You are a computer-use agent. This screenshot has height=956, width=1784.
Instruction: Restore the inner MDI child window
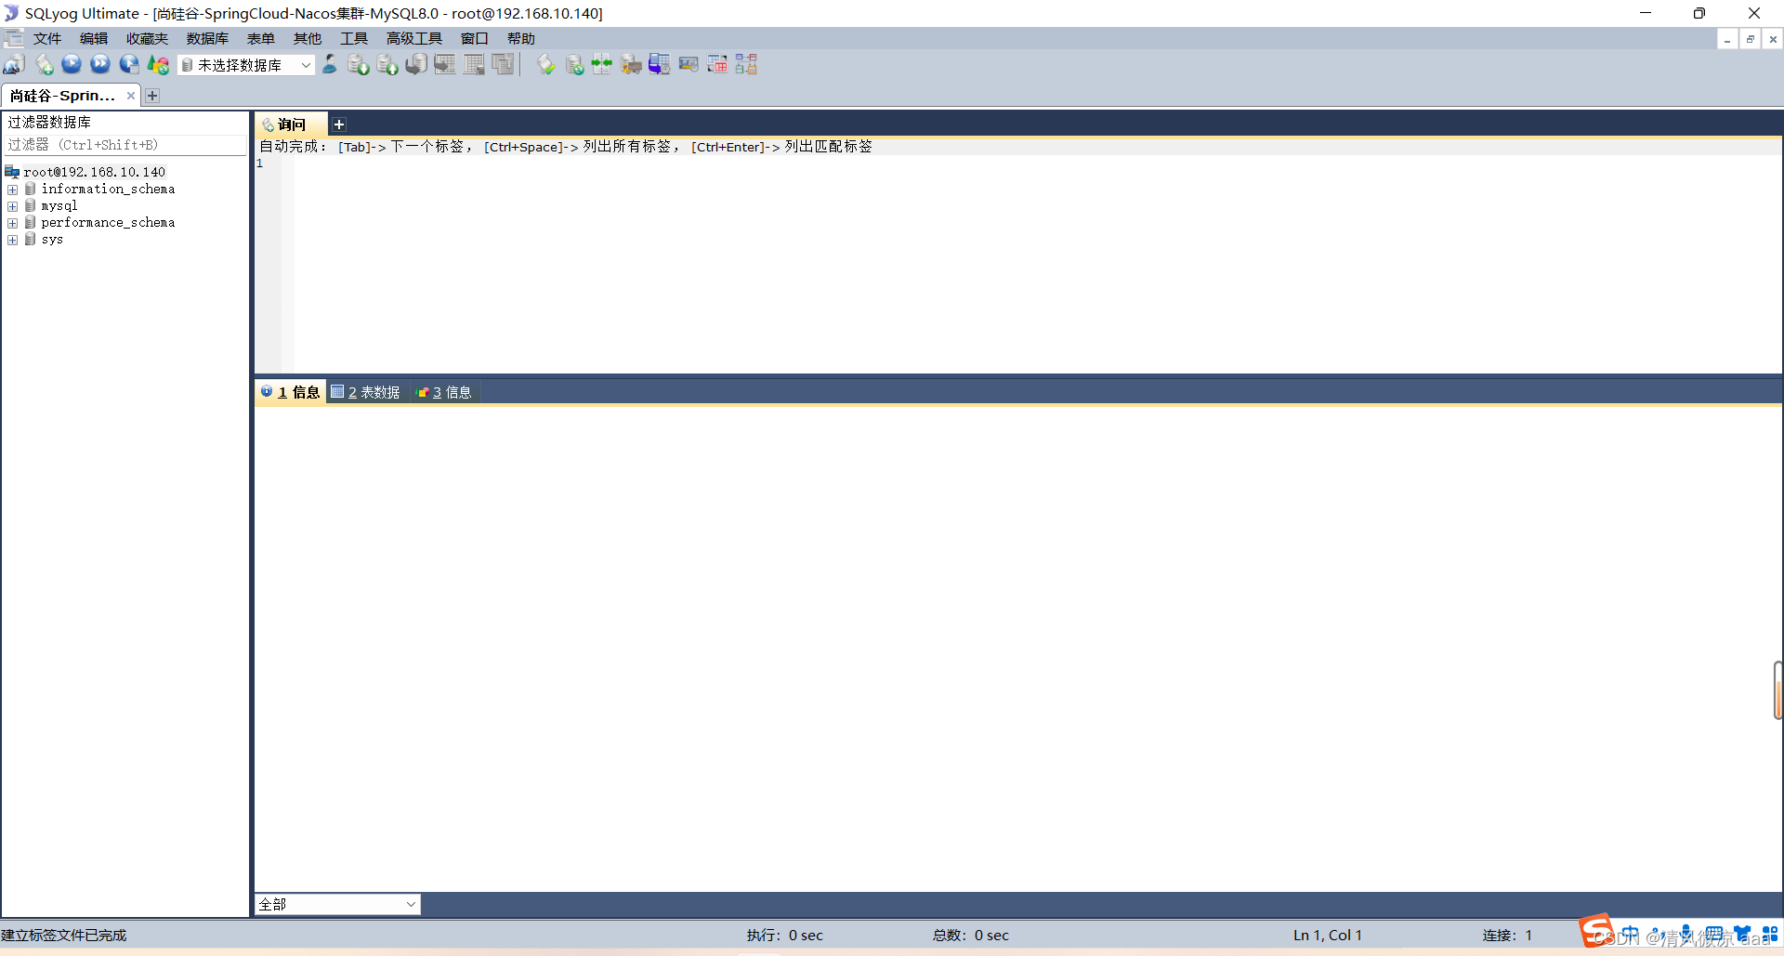[x=1751, y=39]
